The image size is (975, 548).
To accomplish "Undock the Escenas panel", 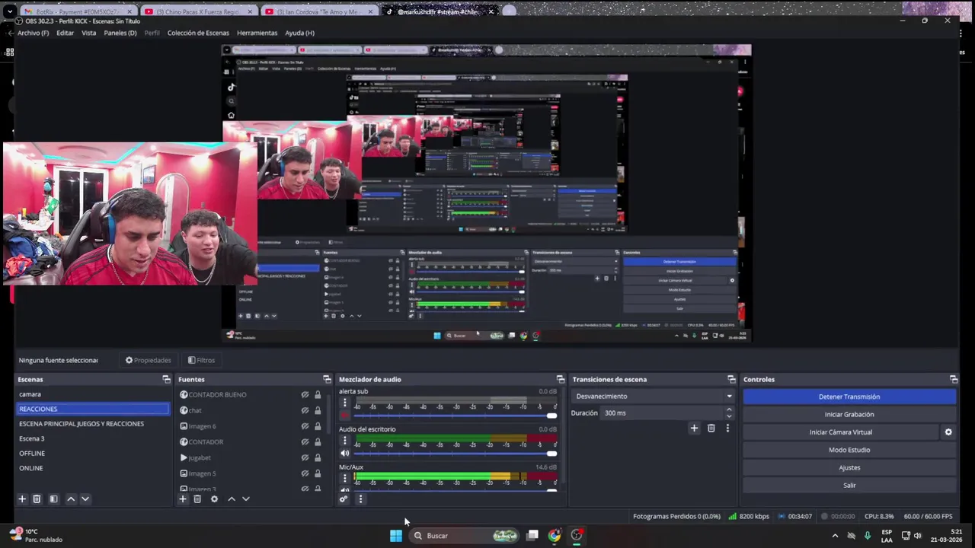I will click(x=166, y=379).
